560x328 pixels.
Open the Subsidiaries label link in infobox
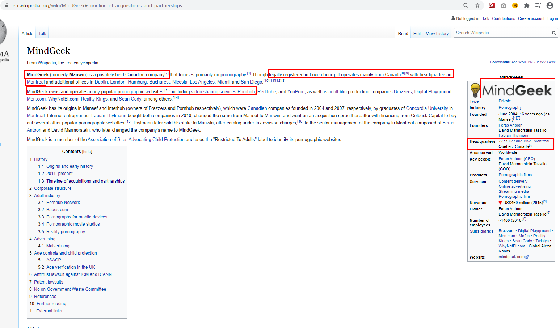point(481,231)
